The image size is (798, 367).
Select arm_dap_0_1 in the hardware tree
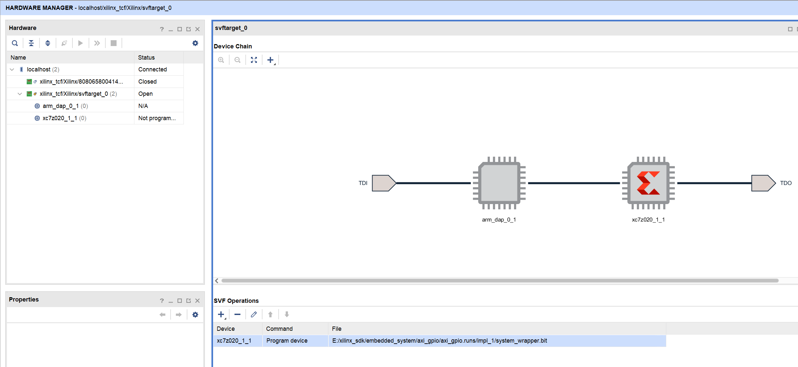pos(61,106)
